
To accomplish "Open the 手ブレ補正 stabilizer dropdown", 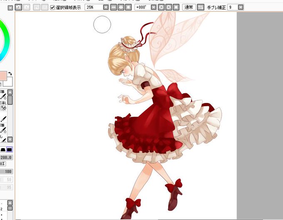I will (241, 7).
